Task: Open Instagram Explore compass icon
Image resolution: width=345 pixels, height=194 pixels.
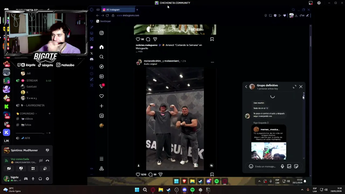Action: point(101,67)
